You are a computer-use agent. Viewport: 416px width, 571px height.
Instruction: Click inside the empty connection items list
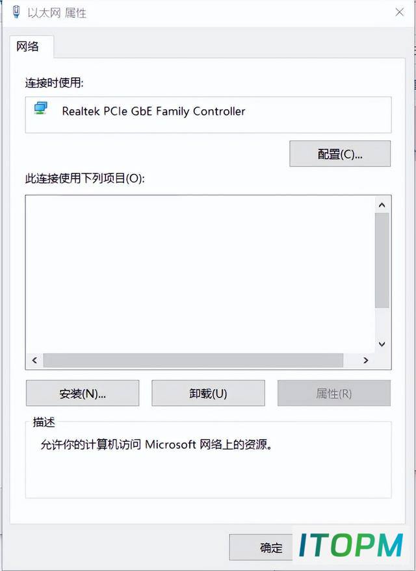pyautogui.click(x=200, y=274)
